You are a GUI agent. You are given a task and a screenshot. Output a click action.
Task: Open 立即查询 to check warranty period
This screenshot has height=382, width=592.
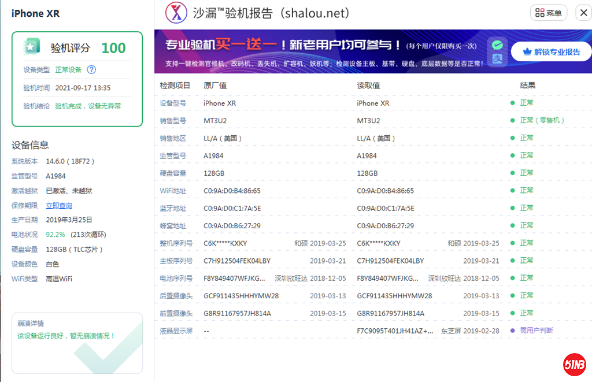pos(58,205)
